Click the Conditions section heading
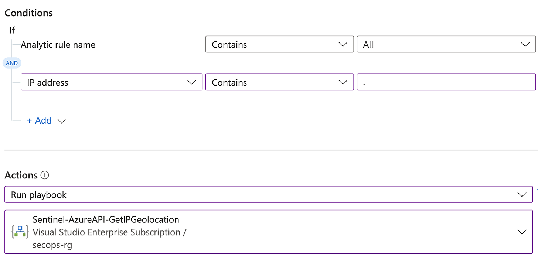Image resolution: width=538 pixels, height=260 pixels. point(28,13)
